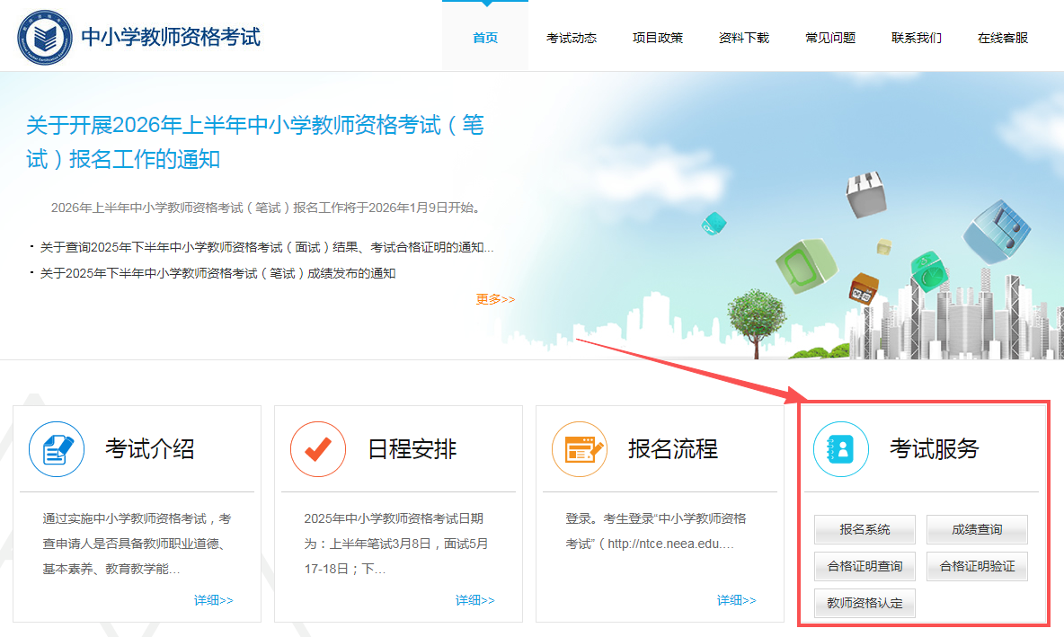Open 在线客服 from the navigation bar
The height and width of the screenshot is (637, 1064).
[1003, 38]
